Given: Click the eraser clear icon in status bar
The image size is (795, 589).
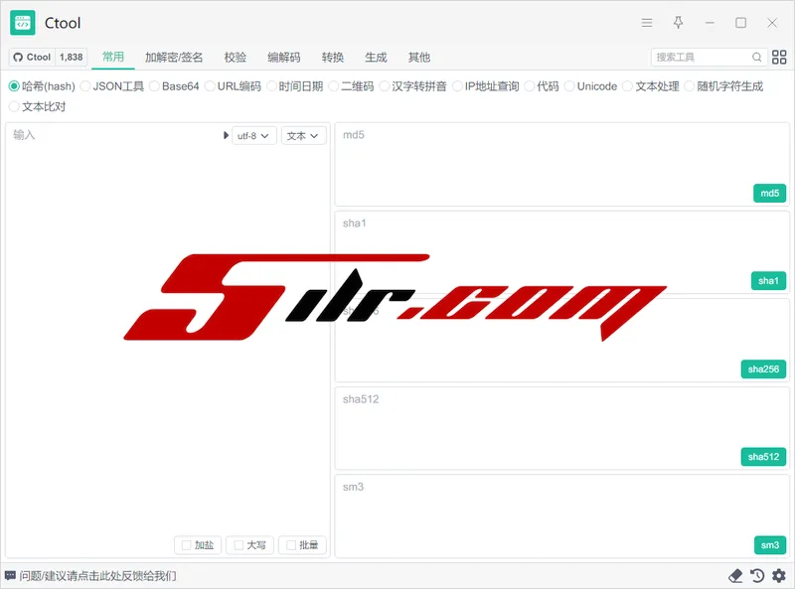Looking at the screenshot, I should (735, 576).
